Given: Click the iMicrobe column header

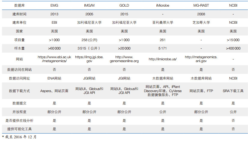Looking at the screenshot, I should pos(163,5).
